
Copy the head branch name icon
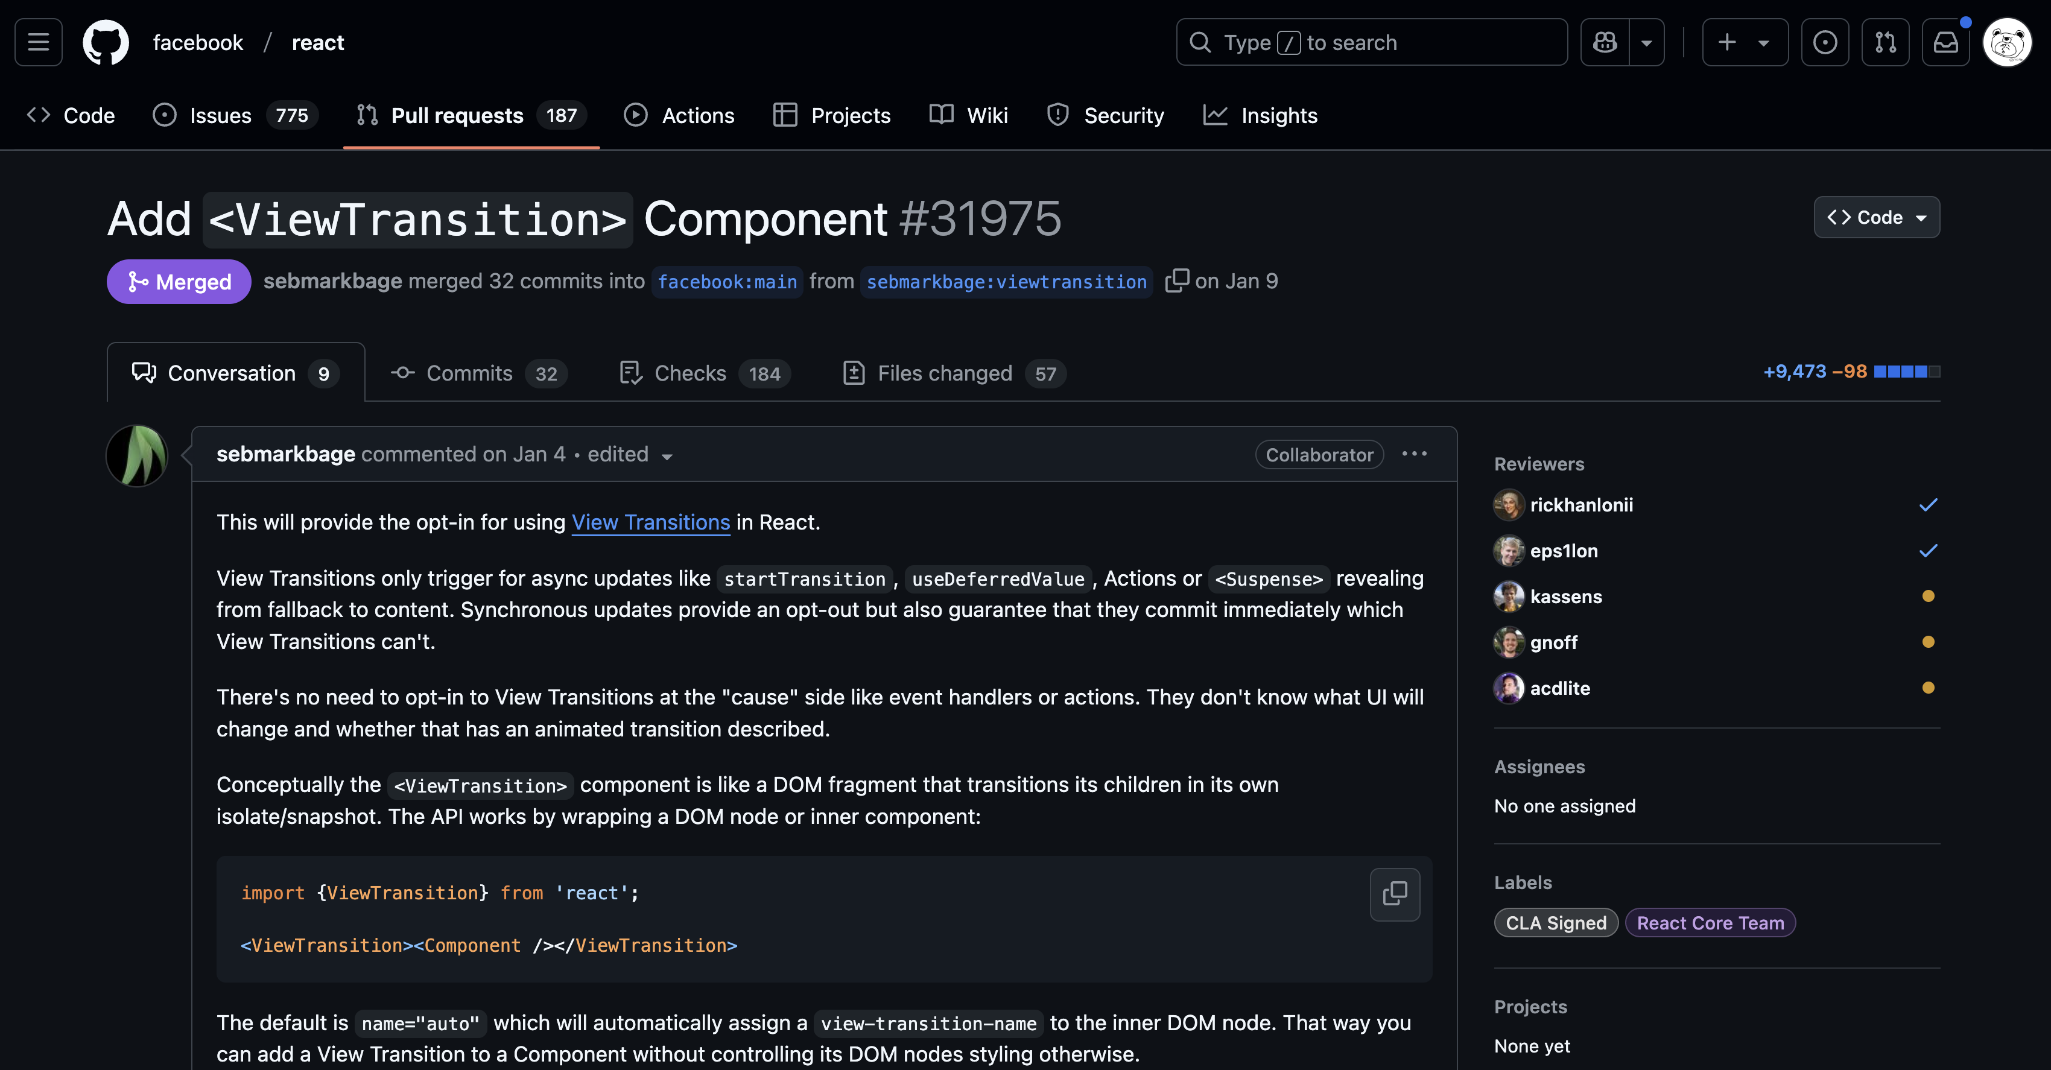tap(1176, 281)
